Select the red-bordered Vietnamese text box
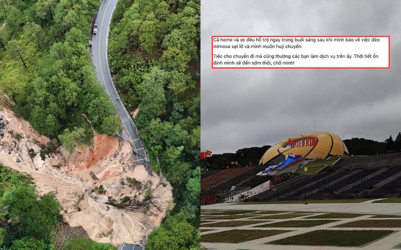Screen dimensions: 401x250 [301, 52]
